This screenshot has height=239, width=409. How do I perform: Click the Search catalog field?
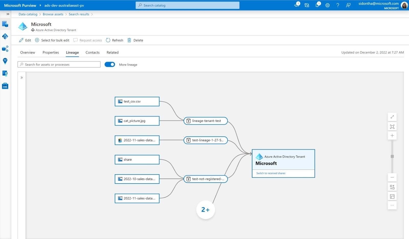[x=187, y=5]
